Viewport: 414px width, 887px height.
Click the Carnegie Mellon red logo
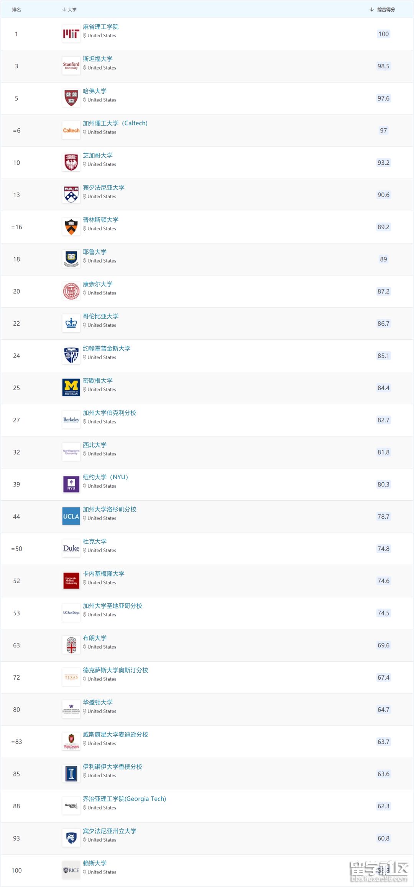click(71, 581)
